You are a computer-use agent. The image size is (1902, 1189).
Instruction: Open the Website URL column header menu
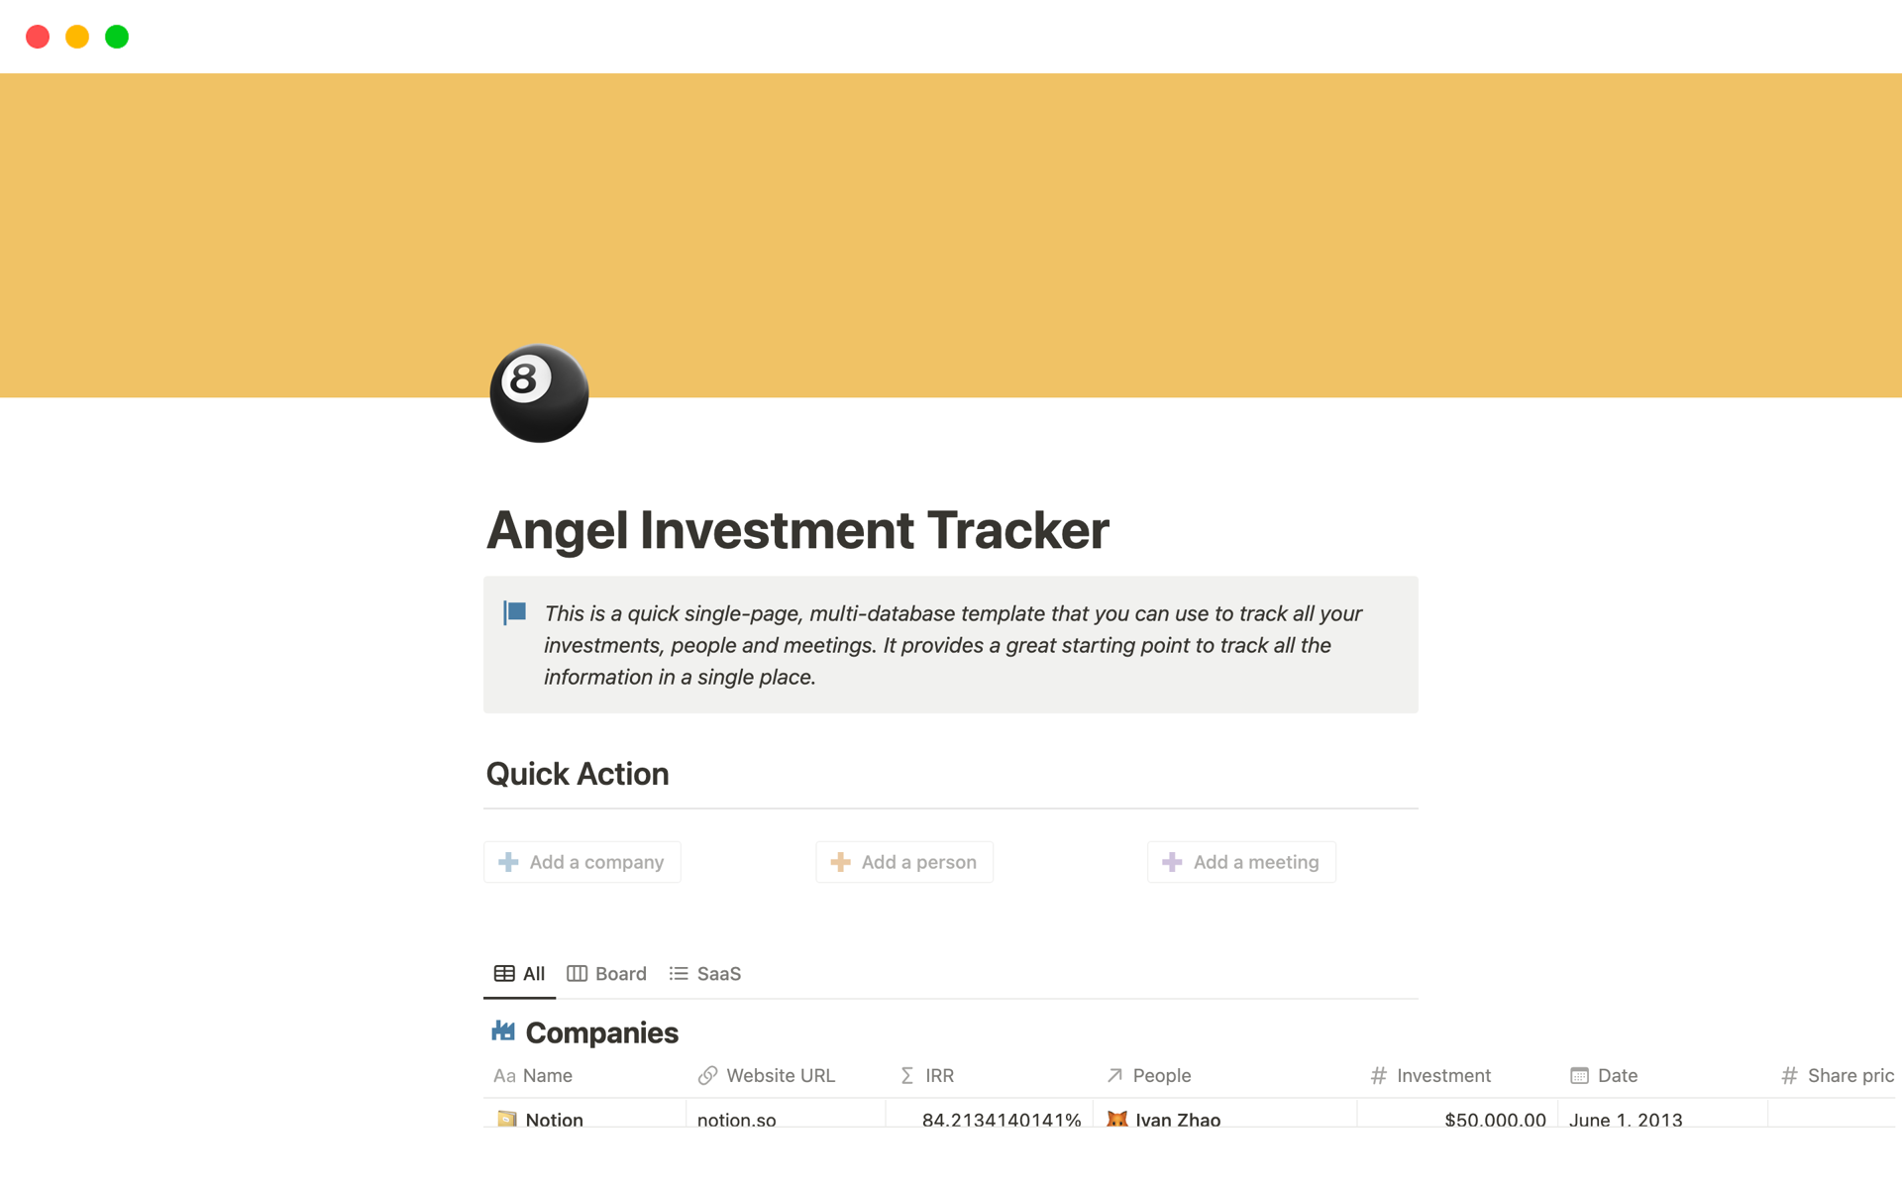[768, 1075]
